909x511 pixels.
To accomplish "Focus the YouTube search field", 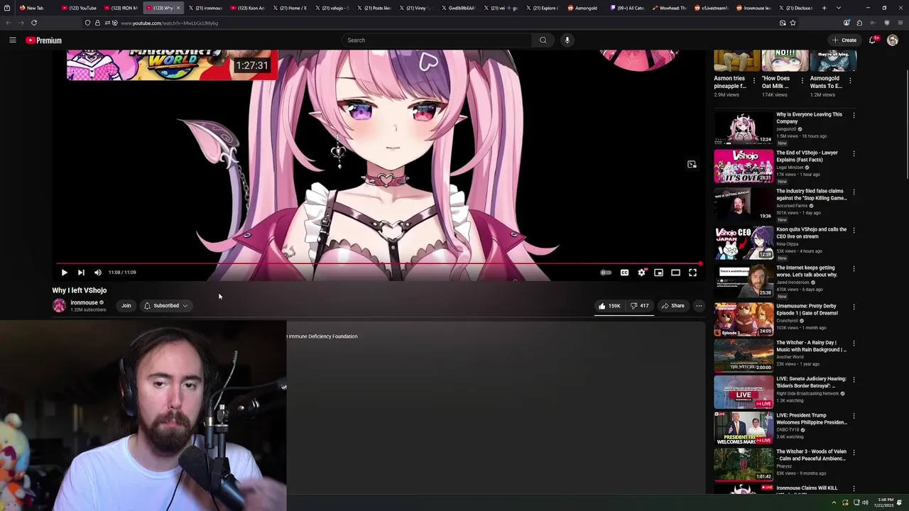I will coord(437,40).
